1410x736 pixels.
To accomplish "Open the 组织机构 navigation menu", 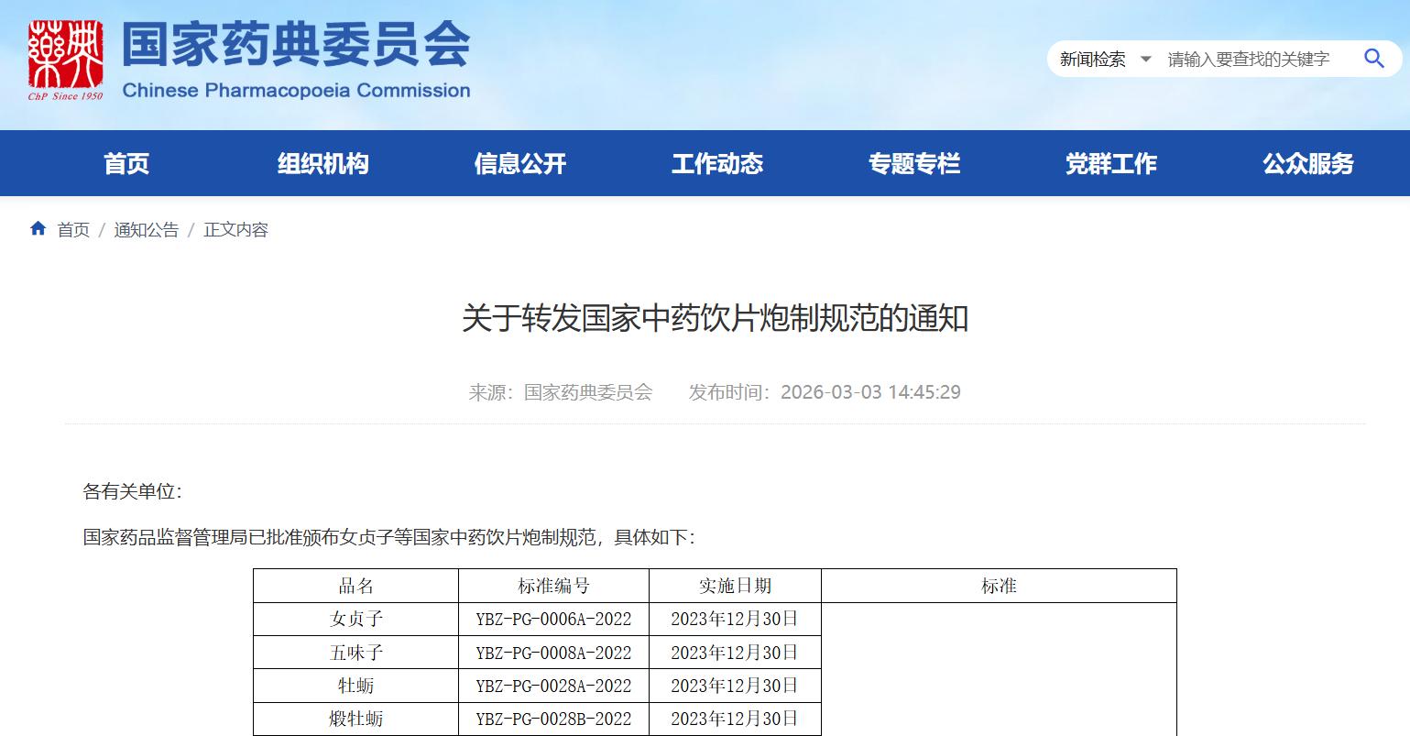I will coord(322,164).
